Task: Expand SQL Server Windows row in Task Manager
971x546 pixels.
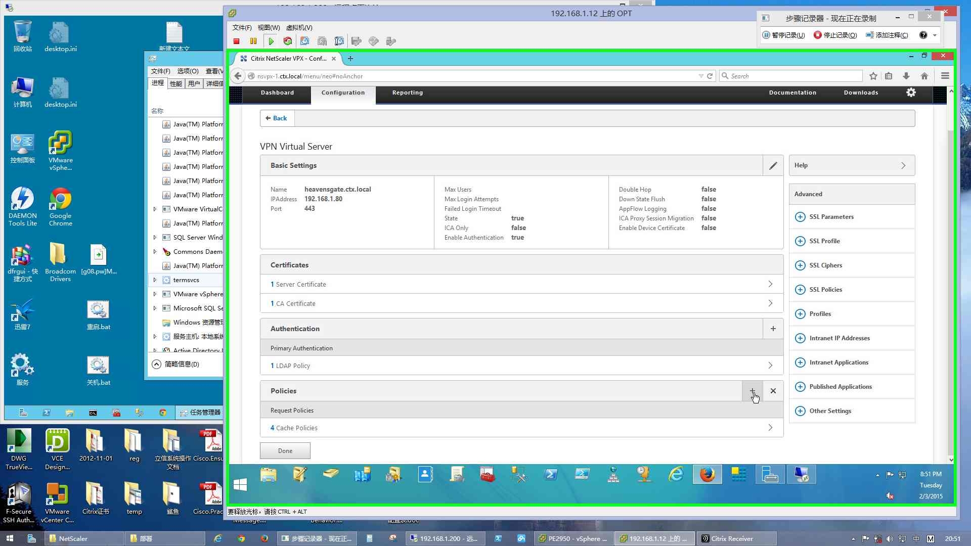Action: click(155, 238)
